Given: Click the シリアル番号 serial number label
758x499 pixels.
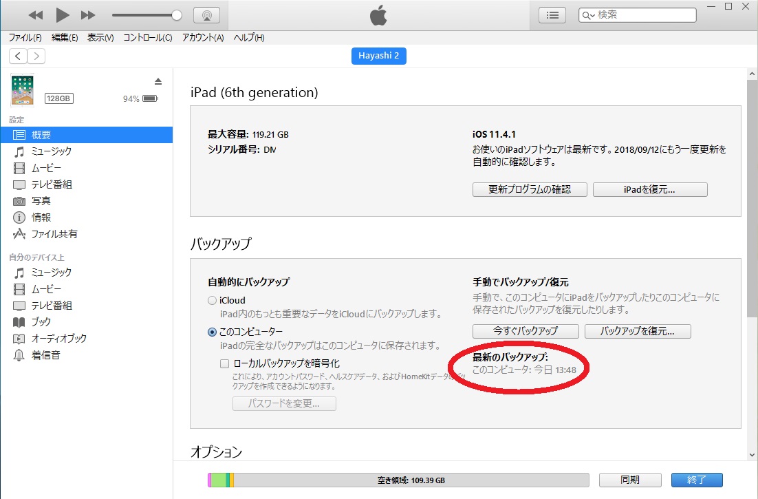Looking at the screenshot, I should click(x=234, y=149).
